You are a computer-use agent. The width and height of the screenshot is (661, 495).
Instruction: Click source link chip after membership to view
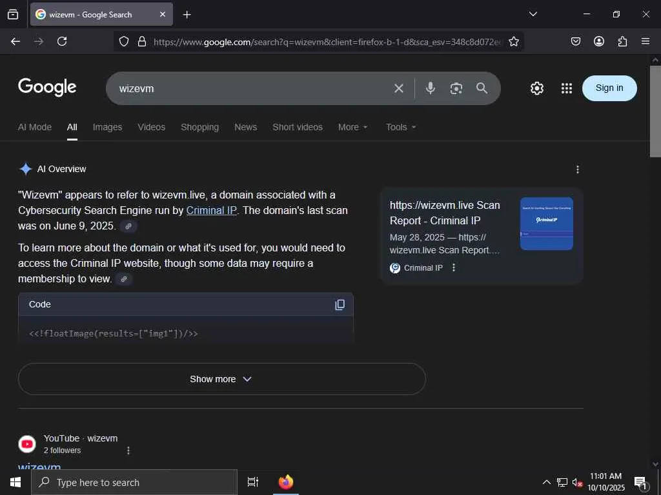124,279
